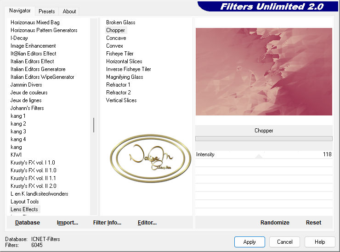Select Broken Glass filter from list
This screenshot has height=252, width=340.
pyautogui.click(x=120, y=22)
